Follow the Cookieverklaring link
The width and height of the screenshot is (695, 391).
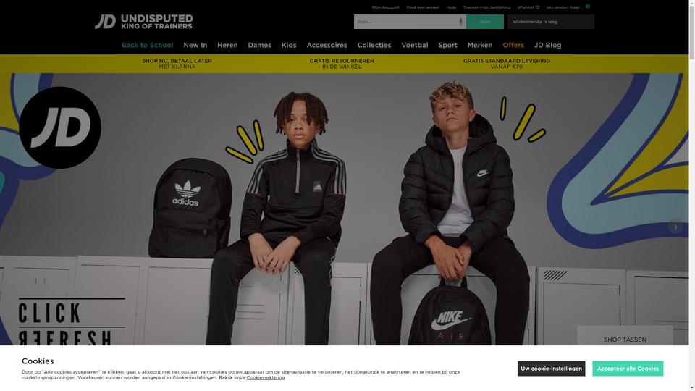coord(266,378)
